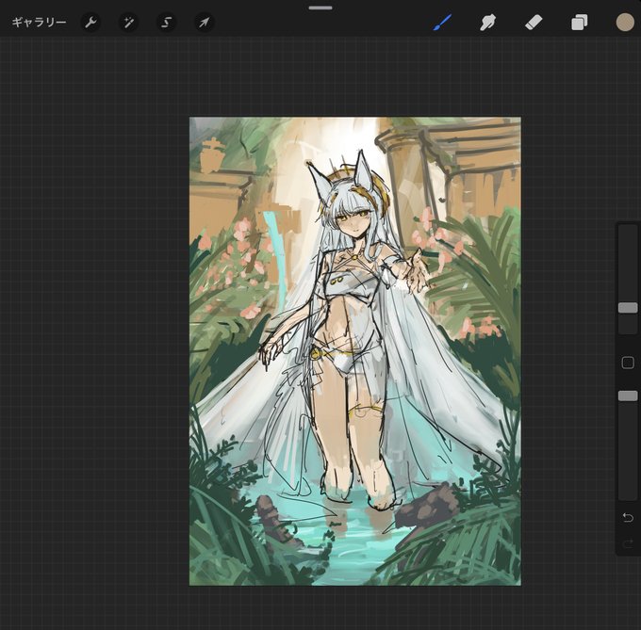Click the brush opacity slider handle
Image resolution: width=641 pixels, height=630 pixels.
click(628, 396)
